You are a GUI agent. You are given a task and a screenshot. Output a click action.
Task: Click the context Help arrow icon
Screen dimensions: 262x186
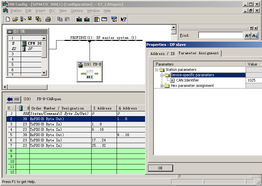pyautogui.click(x=124, y=19)
